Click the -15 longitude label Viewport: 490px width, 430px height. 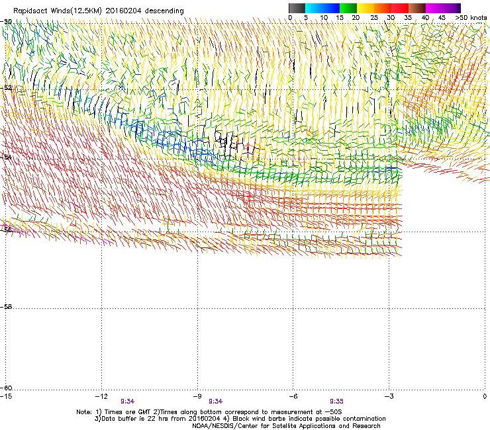[x=6, y=396]
